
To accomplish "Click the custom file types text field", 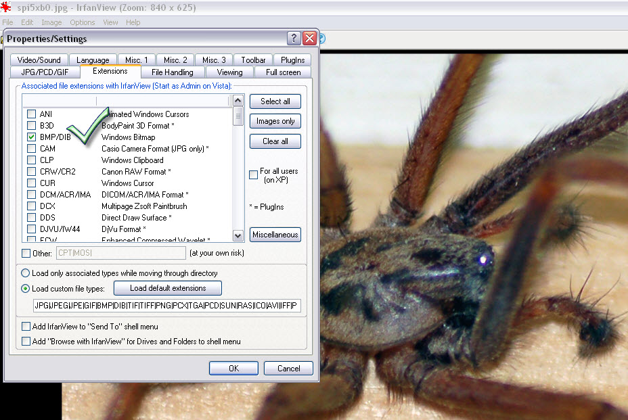I will [167, 306].
